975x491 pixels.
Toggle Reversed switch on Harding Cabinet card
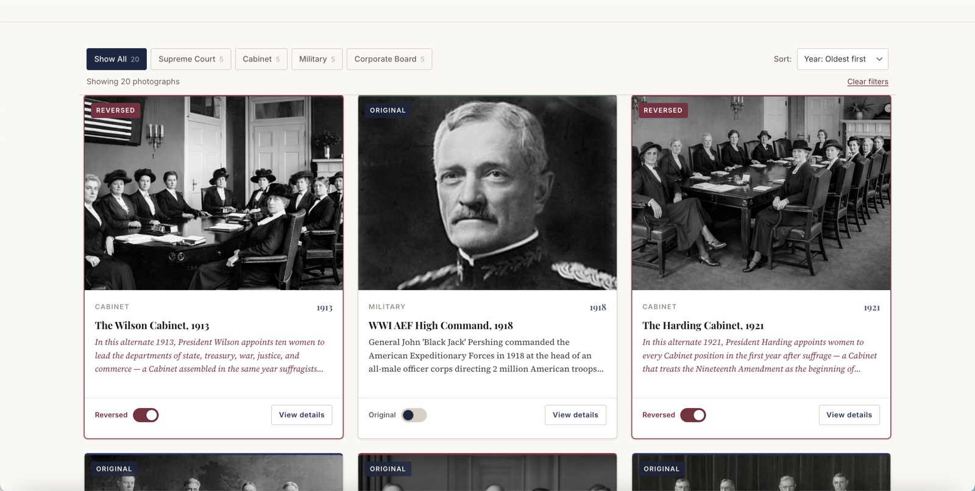click(693, 415)
